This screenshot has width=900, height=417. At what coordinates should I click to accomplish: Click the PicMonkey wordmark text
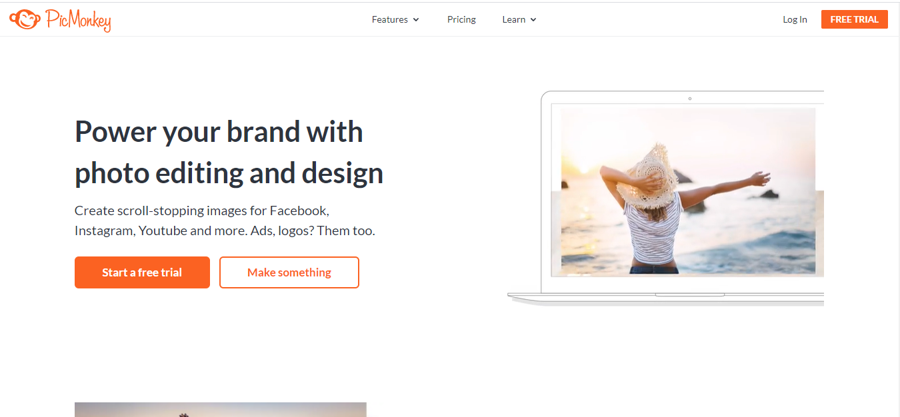[x=78, y=21]
